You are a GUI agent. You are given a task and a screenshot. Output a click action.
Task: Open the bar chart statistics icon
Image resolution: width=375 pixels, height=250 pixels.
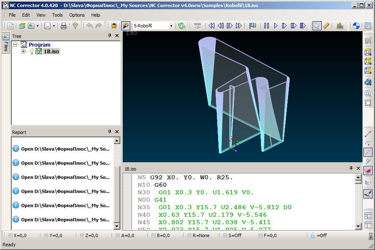[340, 26]
